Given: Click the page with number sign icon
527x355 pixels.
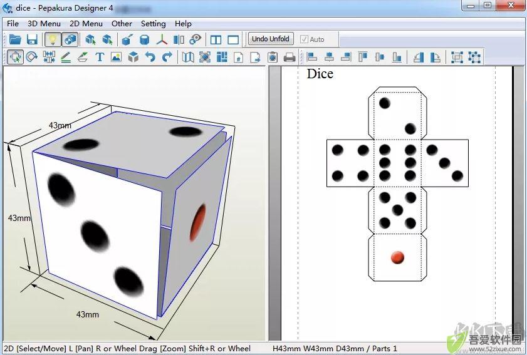Looking at the screenshot, I should (x=238, y=57).
